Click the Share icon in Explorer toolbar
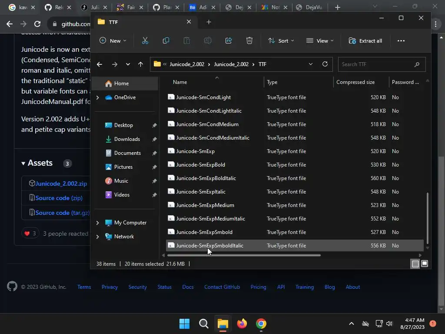445x334 pixels. 229,40
